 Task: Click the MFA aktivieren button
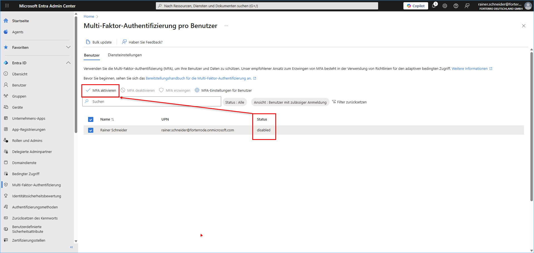click(x=101, y=90)
